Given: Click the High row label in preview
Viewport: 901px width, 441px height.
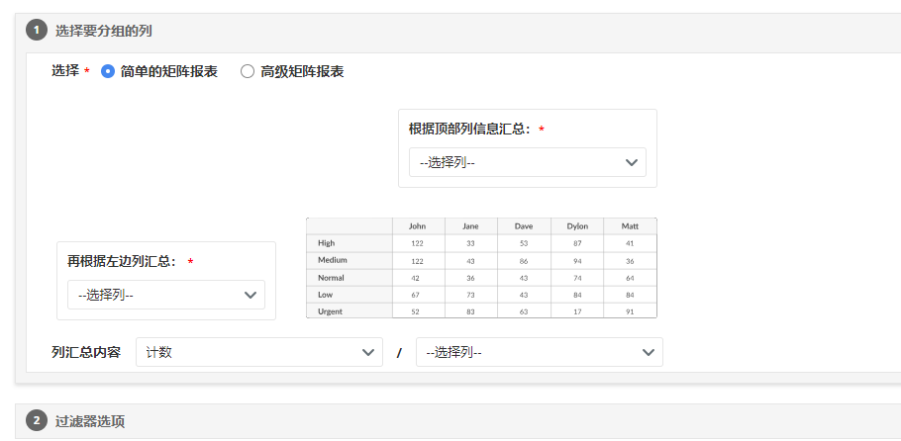Looking at the screenshot, I should click(x=326, y=242).
